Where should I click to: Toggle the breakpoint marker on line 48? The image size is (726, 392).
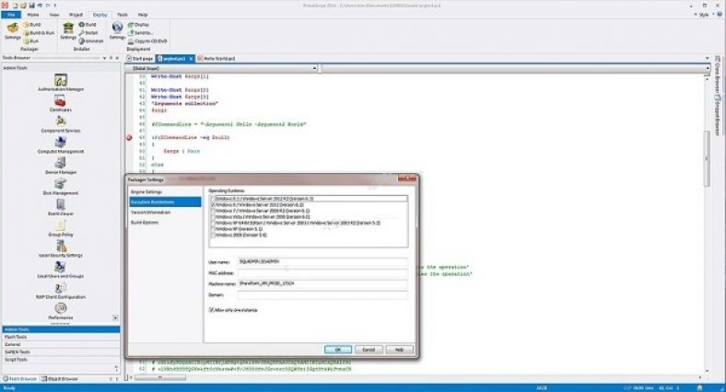point(129,137)
